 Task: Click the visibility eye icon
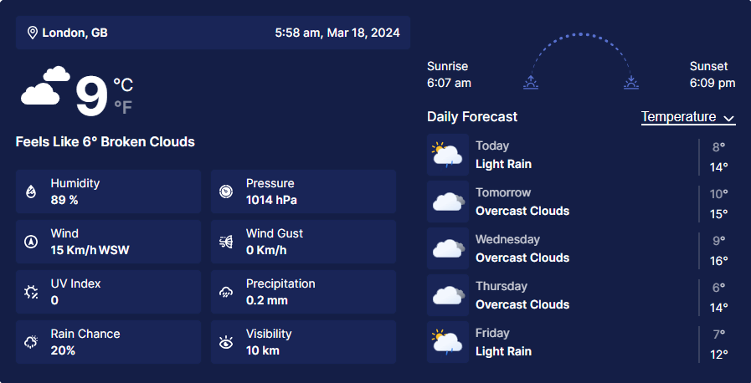tap(226, 342)
